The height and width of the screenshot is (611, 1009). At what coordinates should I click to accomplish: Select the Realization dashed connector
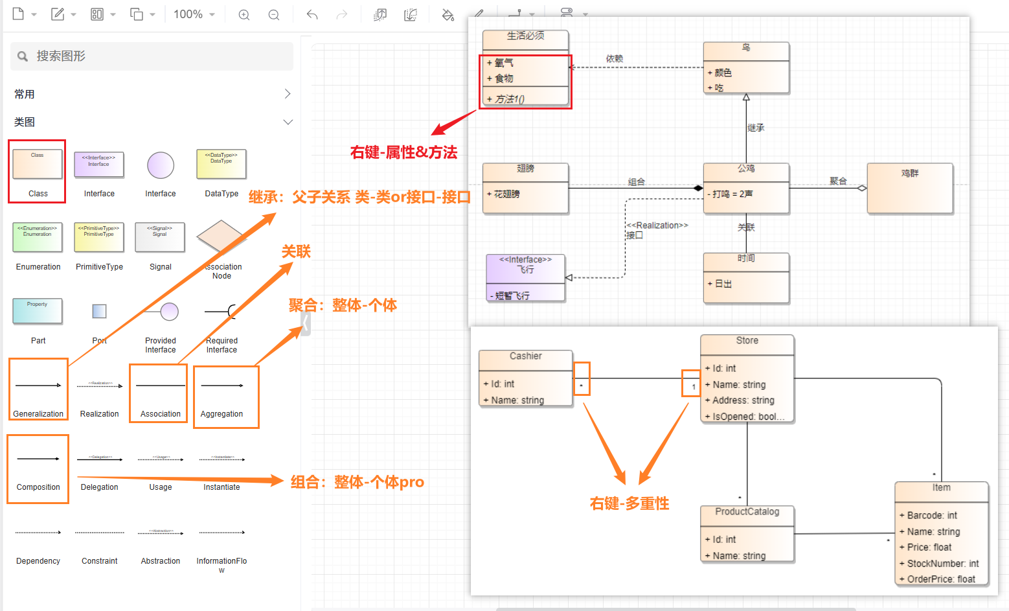[99, 396]
